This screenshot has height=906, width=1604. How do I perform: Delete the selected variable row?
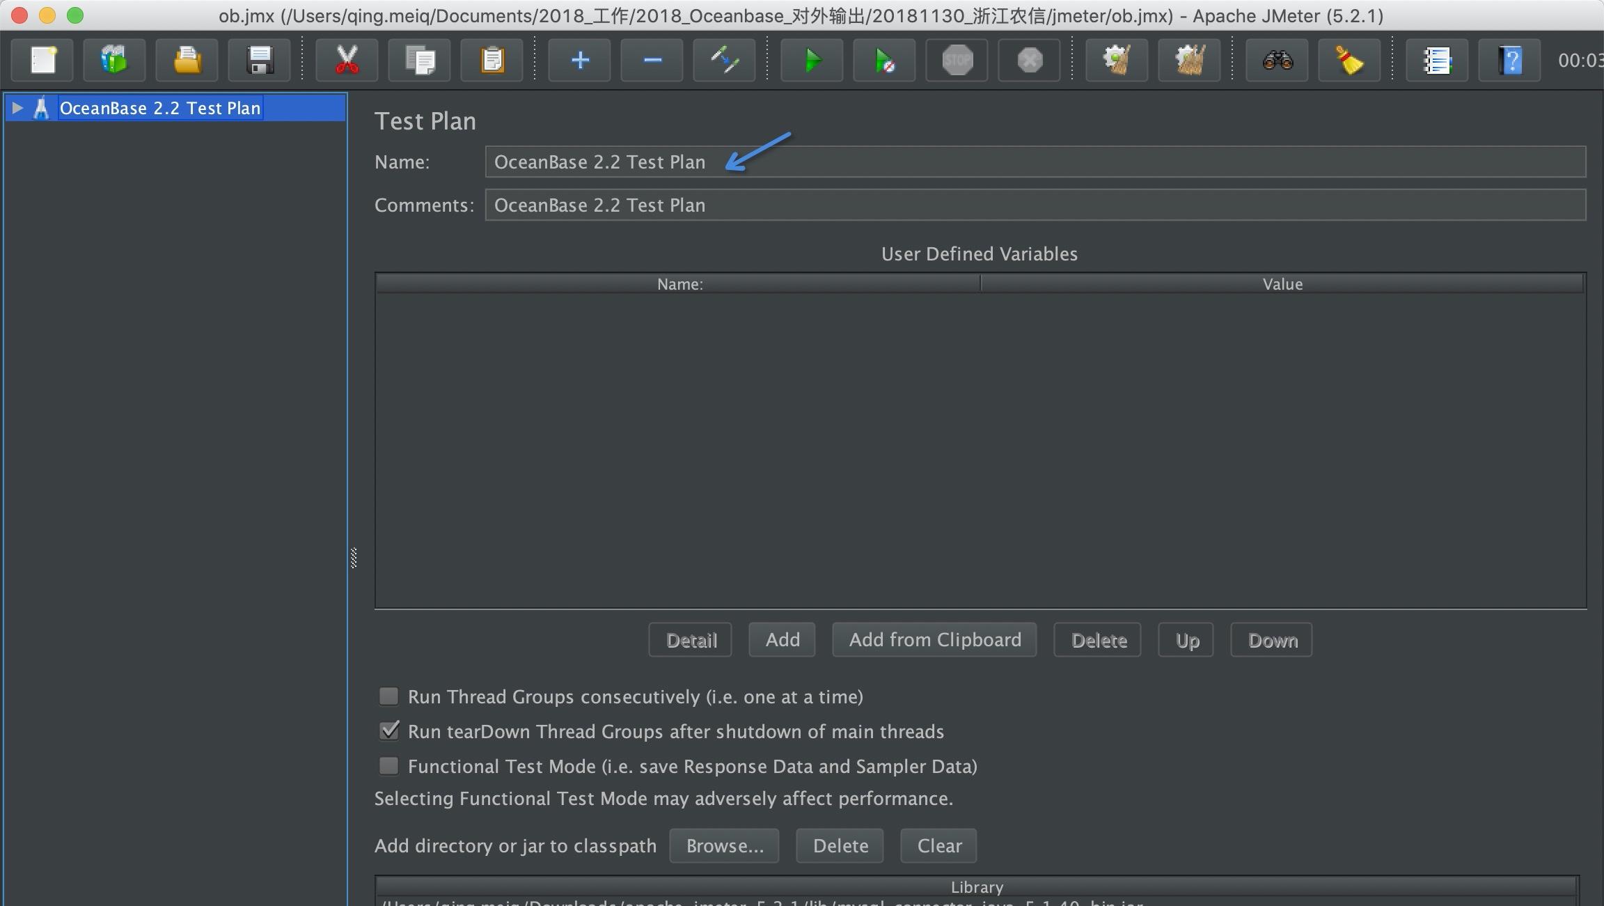tap(1099, 640)
